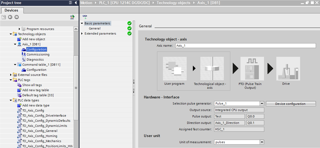This screenshot has width=320, height=148.
Task: Open the Selection pulse generator dropdown
Action: [262, 104]
